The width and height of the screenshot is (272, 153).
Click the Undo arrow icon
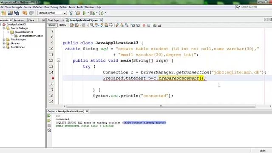click(x=25, y=13)
